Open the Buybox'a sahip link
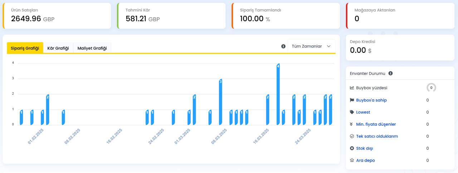The width and height of the screenshot is (458, 173). point(371,100)
